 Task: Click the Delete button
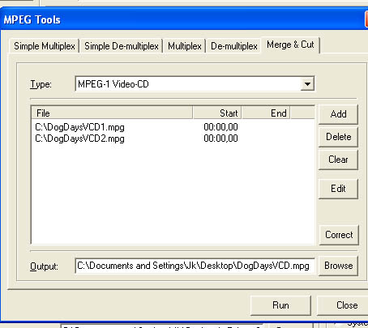(338, 137)
